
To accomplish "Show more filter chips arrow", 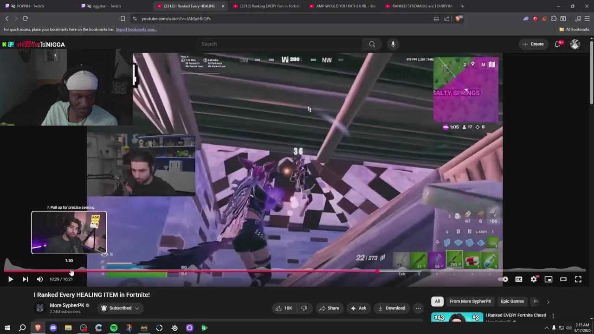I will click(x=548, y=302).
